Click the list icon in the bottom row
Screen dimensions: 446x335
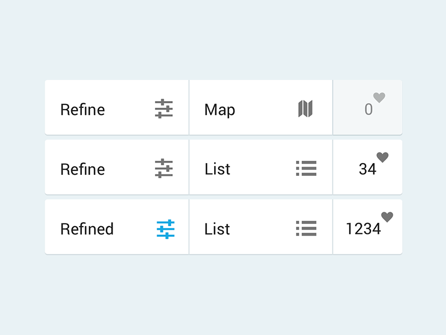[x=306, y=228]
